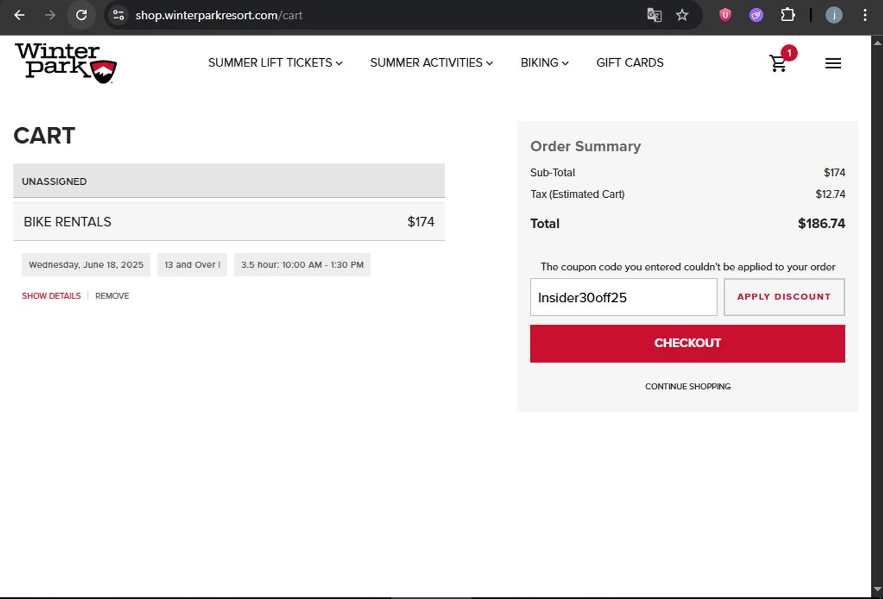Viewport: 883px width, 599px height.
Task: Expand the Summer Lift Tickets menu
Action: click(275, 63)
